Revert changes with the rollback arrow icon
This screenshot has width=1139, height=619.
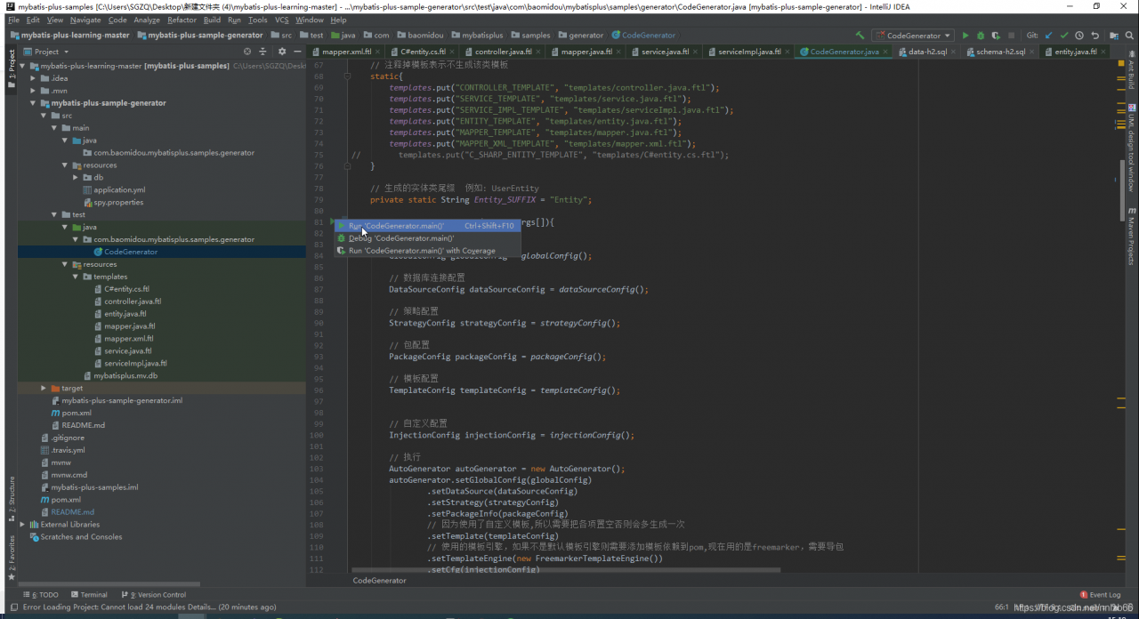[1095, 36]
